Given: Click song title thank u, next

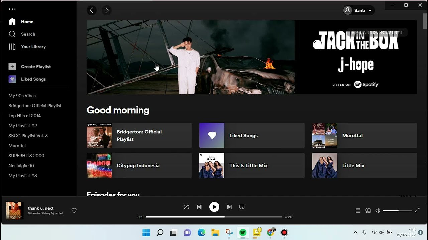Looking at the screenshot, I should pyautogui.click(x=40, y=208).
